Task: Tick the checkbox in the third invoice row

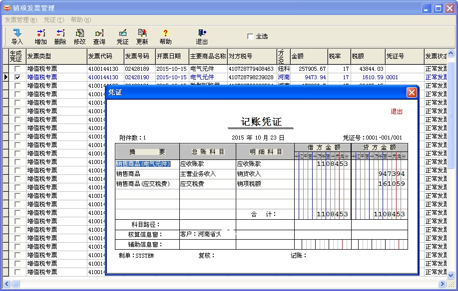Action: pos(17,86)
